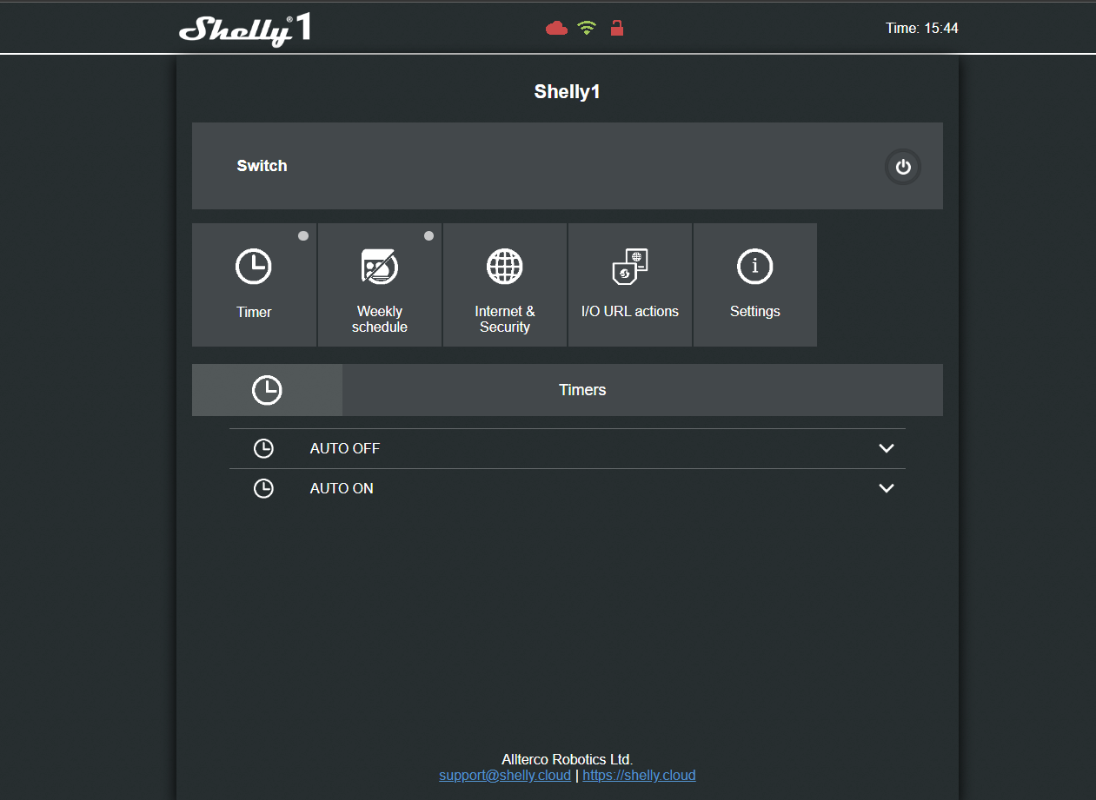Open the Timer clock icon tile
Viewport: 1096px width, 800px height.
pyautogui.click(x=254, y=266)
